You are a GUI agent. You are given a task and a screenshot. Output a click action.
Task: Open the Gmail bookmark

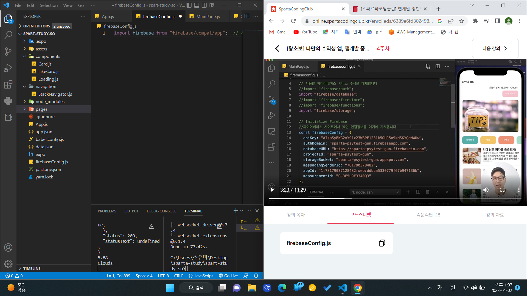(x=278, y=32)
